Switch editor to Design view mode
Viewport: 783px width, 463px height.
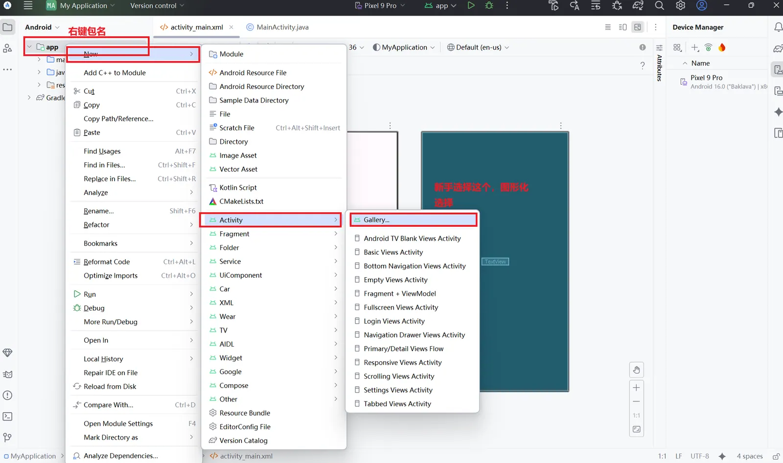(637, 27)
